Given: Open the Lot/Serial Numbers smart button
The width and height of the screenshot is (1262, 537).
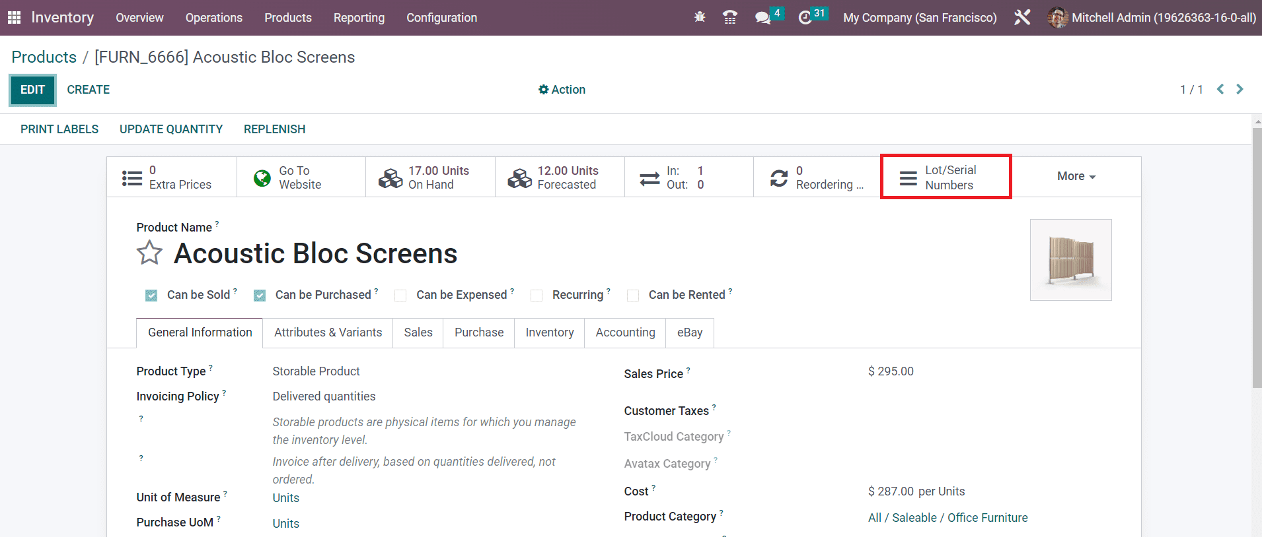Looking at the screenshot, I should coord(946,177).
